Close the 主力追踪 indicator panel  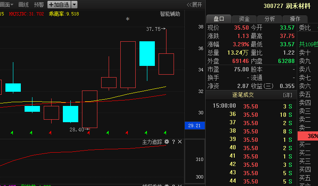click(x=180, y=142)
